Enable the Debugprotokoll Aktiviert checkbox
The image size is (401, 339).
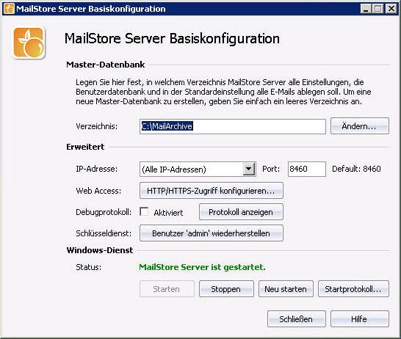pyautogui.click(x=144, y=212)
